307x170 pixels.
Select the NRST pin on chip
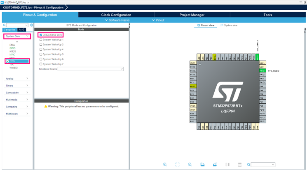tap(193, 86)
